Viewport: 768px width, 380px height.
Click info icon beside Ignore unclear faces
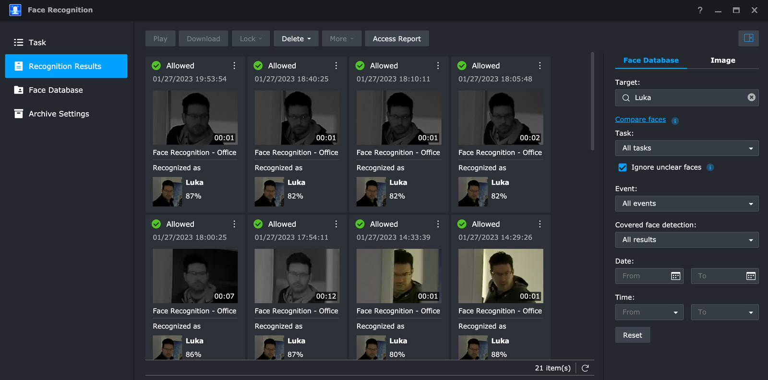[x=710, y=167]
